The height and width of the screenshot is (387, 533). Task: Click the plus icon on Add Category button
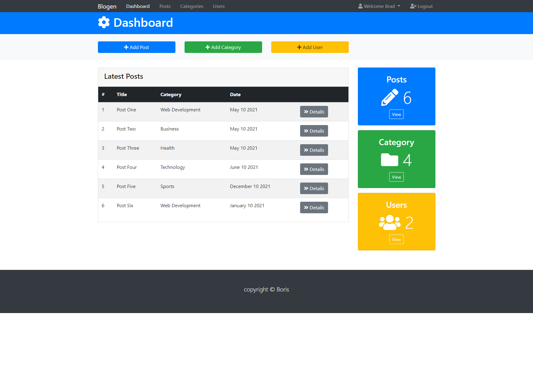point(208,47)
